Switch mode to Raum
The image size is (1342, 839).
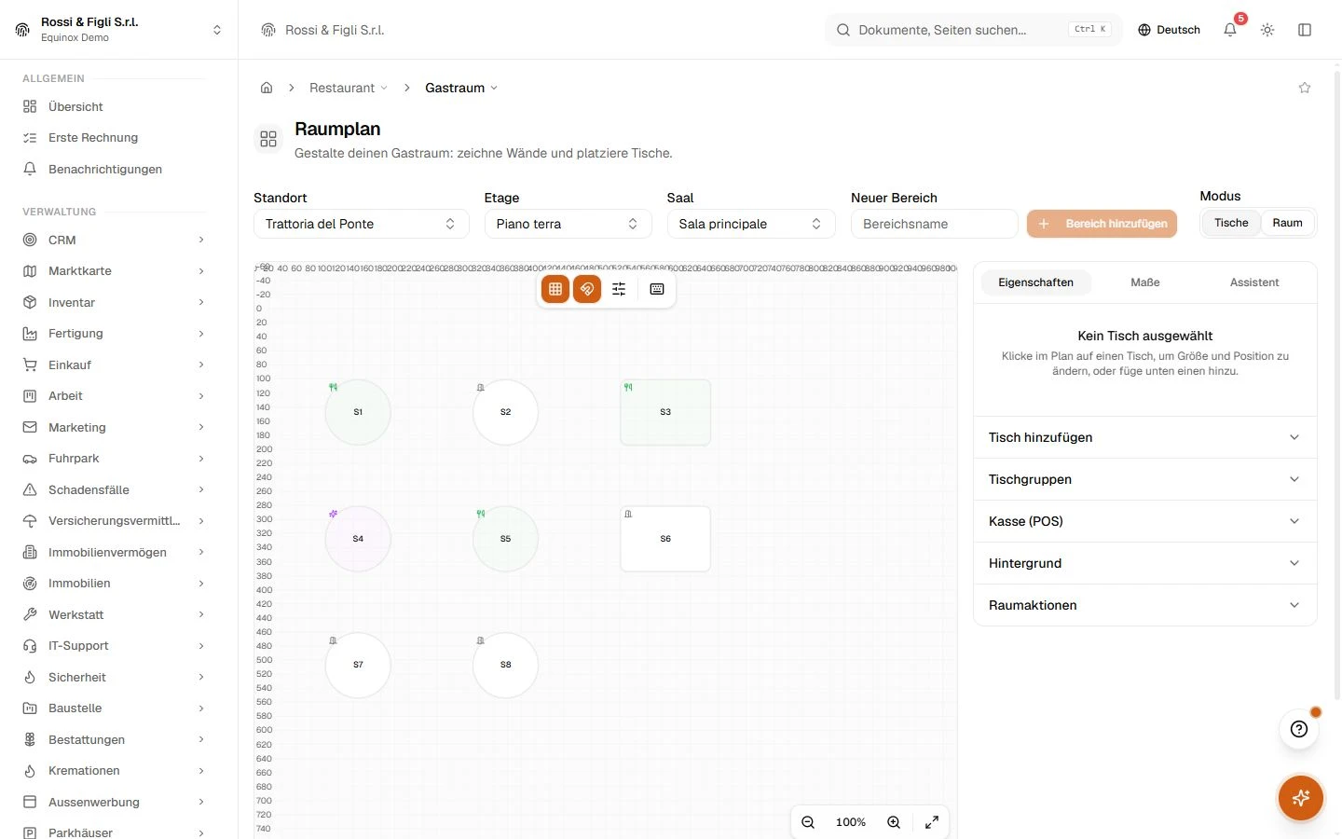pos(1287,223)
